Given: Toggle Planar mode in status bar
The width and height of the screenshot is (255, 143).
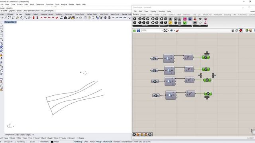Looking at the screenshot, I should [92, 142].
